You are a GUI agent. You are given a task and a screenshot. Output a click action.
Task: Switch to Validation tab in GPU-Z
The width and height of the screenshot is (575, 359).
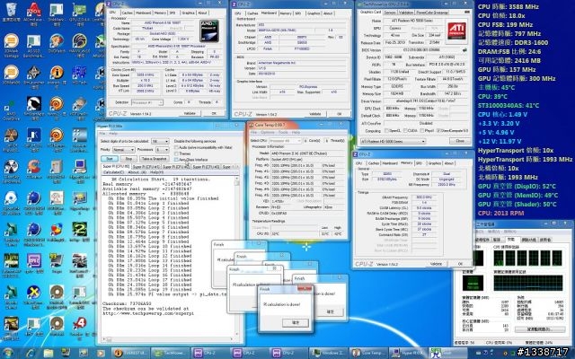[x=405, y=12]
